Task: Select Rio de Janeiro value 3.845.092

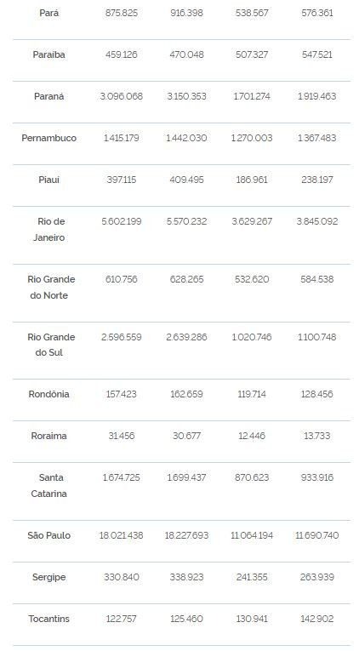Action: [317, 221]
